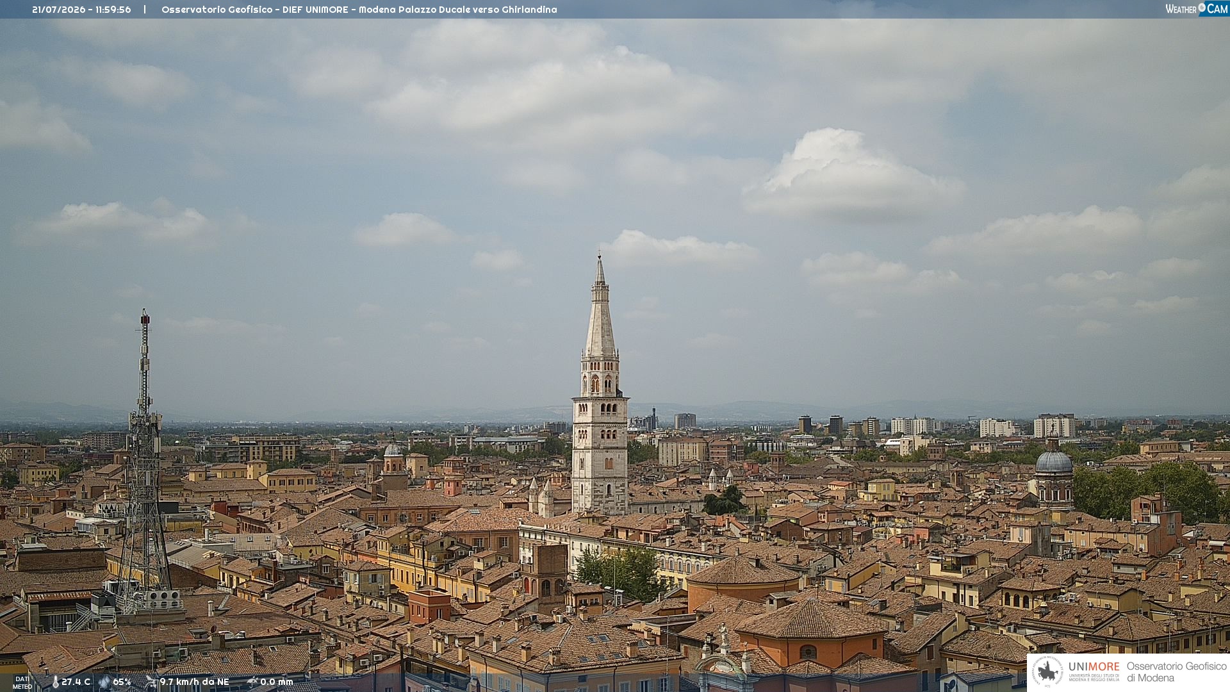Select the '27.4 C' temperature reading
The image size is (1230, 692).
click(76, 682)
